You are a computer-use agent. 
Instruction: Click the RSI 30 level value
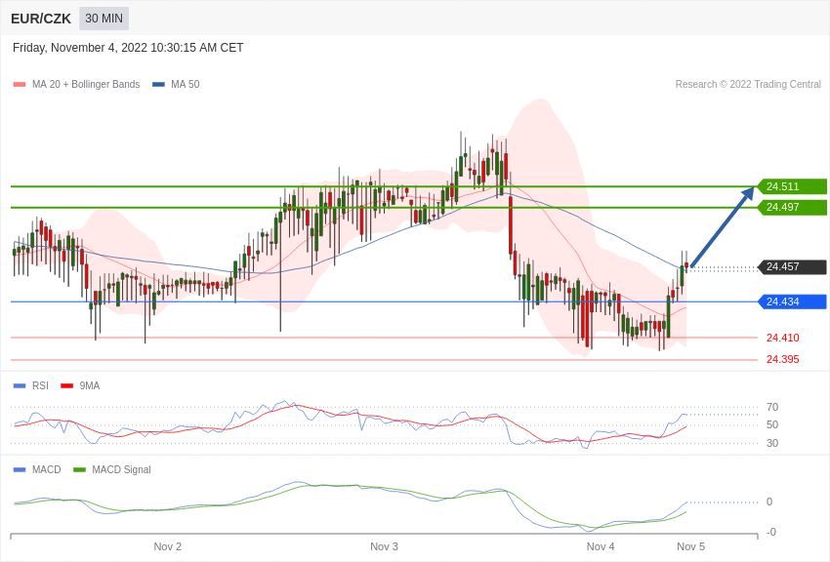[x=772, y=443]
